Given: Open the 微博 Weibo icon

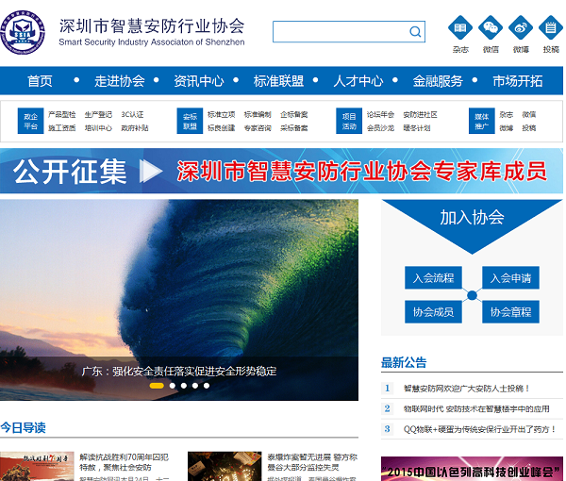Looking at the screenshot, I should [521, 28].
